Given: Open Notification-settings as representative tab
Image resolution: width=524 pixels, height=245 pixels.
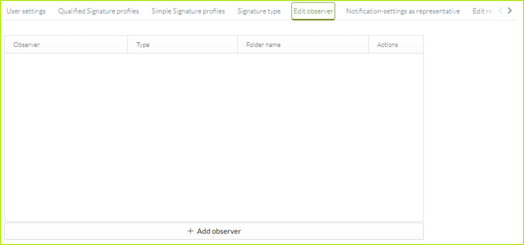Looking at the screenshot, I should (x=403, y=11).
